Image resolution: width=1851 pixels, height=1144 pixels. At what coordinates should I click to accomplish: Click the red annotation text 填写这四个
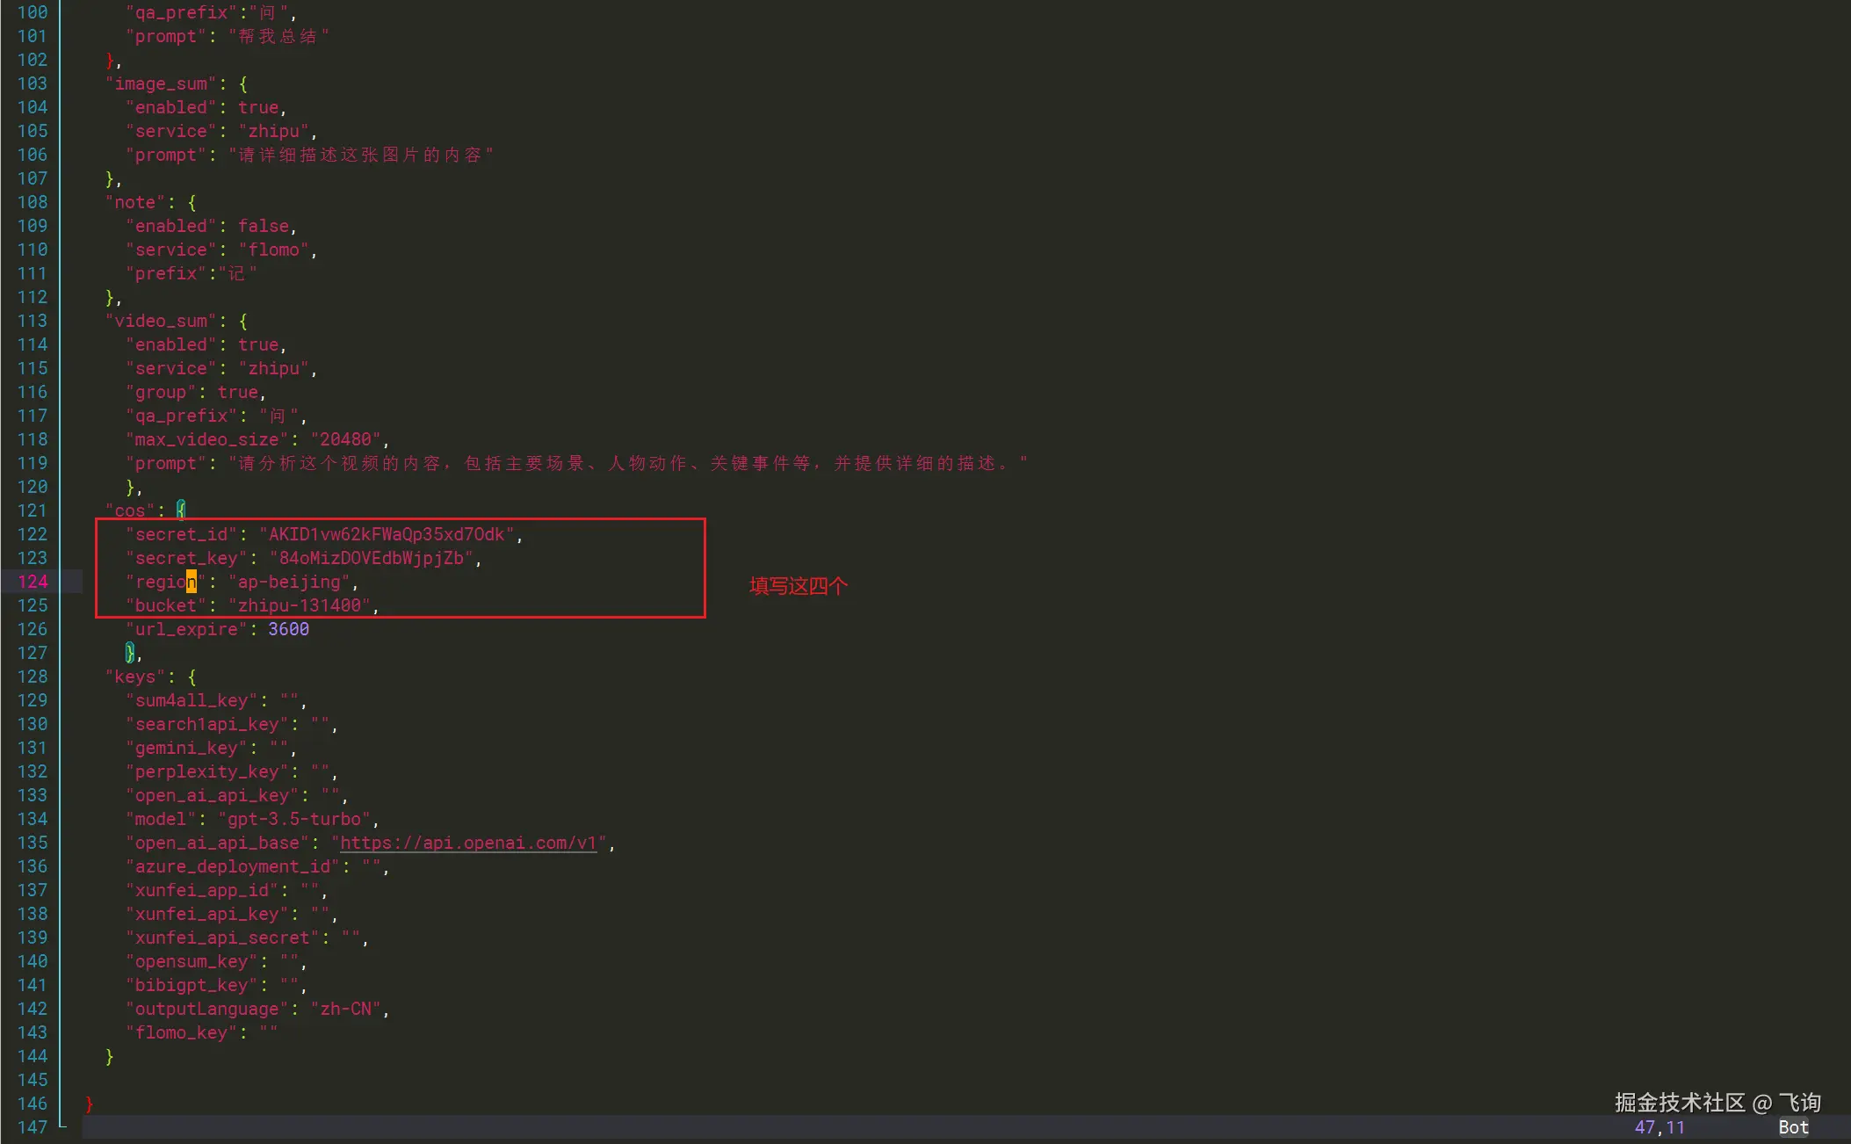(798, 586)
